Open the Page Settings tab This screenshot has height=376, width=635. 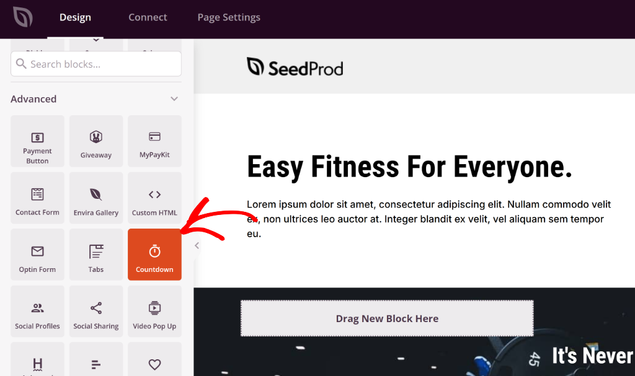point(229,17)
